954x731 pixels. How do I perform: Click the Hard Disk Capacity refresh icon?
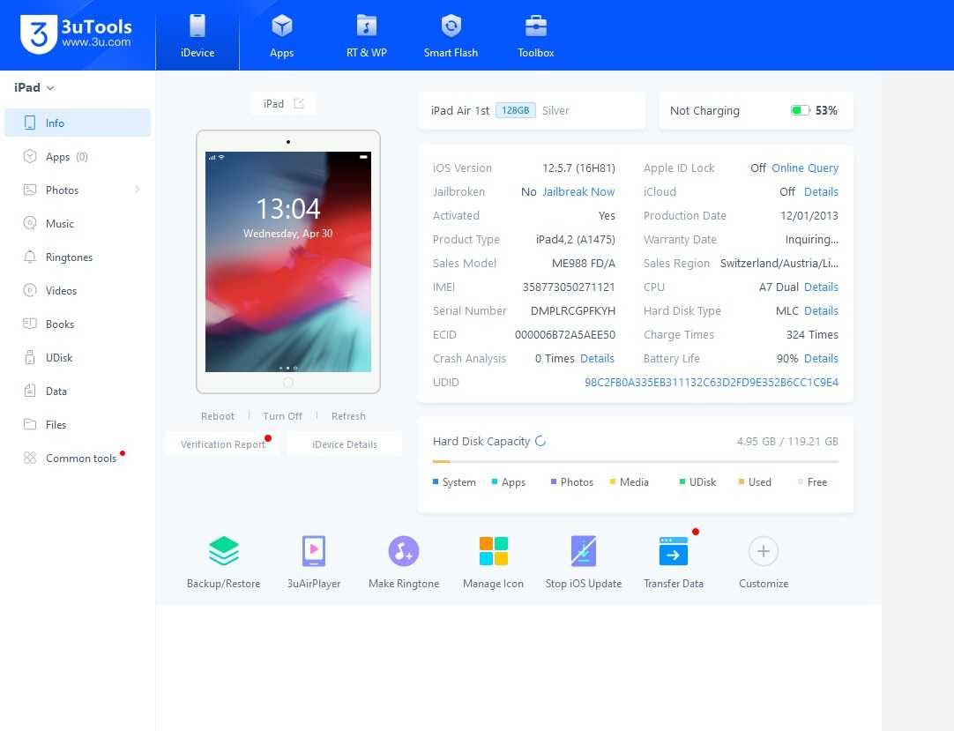tap(540, 441)
